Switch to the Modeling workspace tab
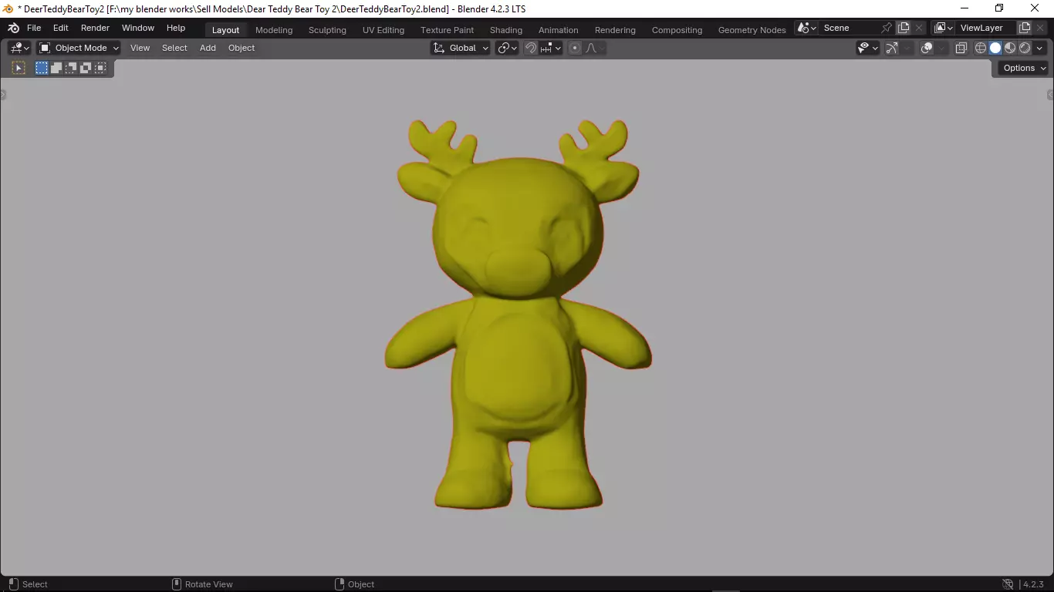1054x592 pixels. point(274,30)
